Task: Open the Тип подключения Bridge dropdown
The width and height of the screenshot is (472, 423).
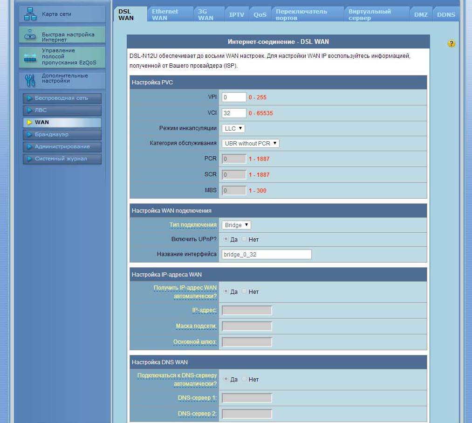Action: tap(236, 225)
